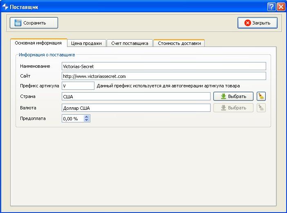Click the application icon in the title bar
This screenshot has height=213, width=287.
click(5, 7)
